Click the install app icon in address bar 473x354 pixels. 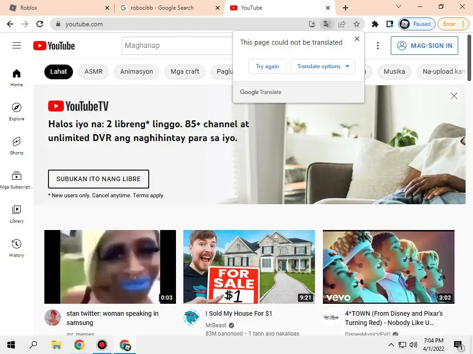click(x=312, y=24)
